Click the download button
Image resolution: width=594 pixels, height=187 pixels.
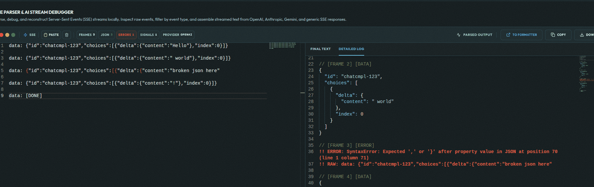584,35
